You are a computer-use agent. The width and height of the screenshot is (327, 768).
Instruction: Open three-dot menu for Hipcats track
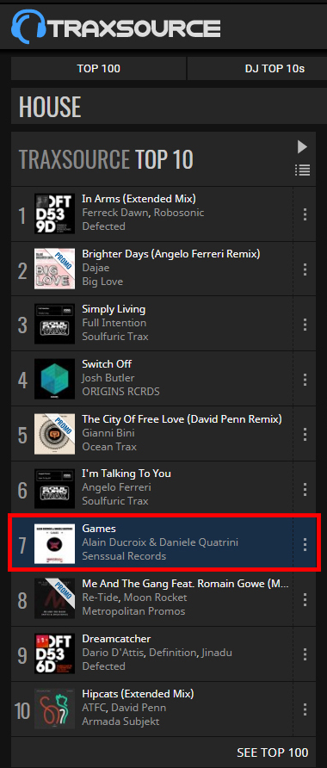[x=305, y=709]
